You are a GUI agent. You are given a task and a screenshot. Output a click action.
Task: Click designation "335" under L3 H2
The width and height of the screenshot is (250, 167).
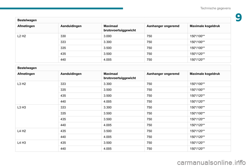63,90
